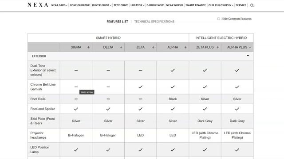Screen dimensions: 284x159
Task: Expand ZETA variant with plus icon
Action: (x=153, y=47)
